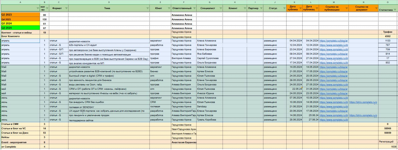Select the specialist cell 'Яна Бабиева'
Viewport: 398px width, 150px height.
(x=209, y=54)
